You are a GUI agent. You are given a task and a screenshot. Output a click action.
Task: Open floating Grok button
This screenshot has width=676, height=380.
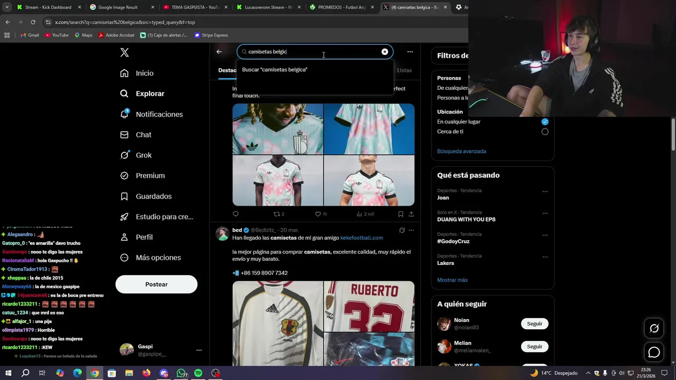coord(654,329)
